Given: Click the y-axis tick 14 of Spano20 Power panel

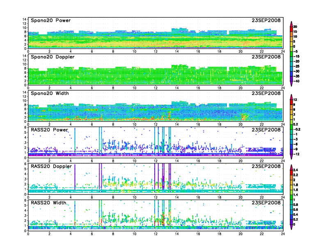Looking at the screenshot, I should (x=25, y=19).
